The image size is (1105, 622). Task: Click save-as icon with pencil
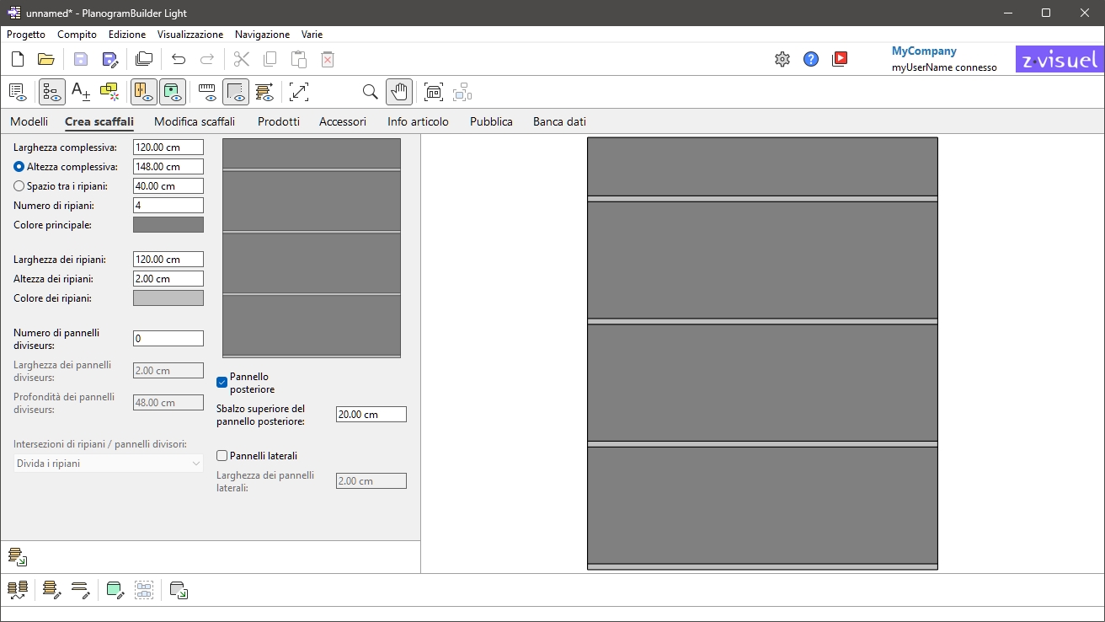tap(109, 59)
